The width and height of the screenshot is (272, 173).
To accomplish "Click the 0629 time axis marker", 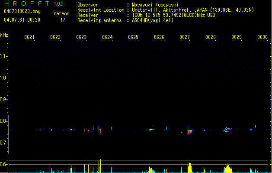I will pyautogui.click(x=237, y=37).
